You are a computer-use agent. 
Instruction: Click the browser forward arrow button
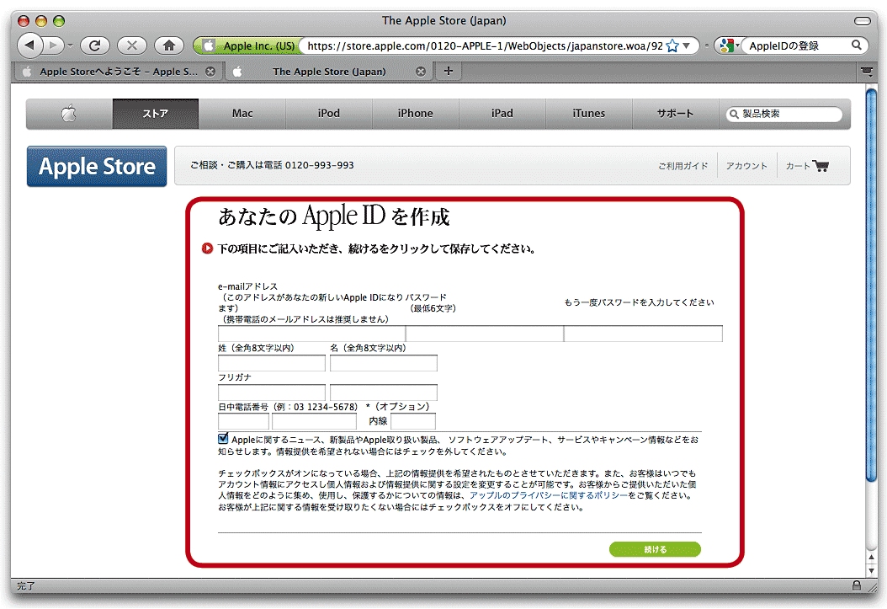click(54, 45)
